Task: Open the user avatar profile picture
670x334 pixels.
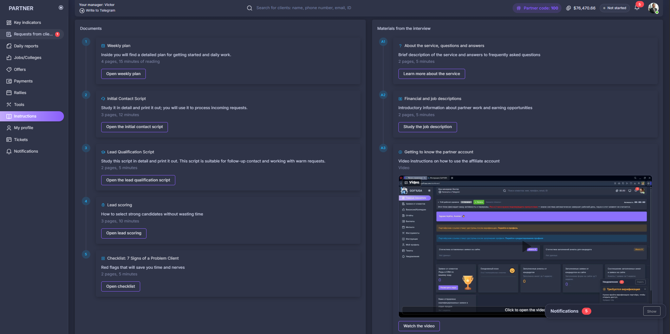Action: tap(653, 8)
